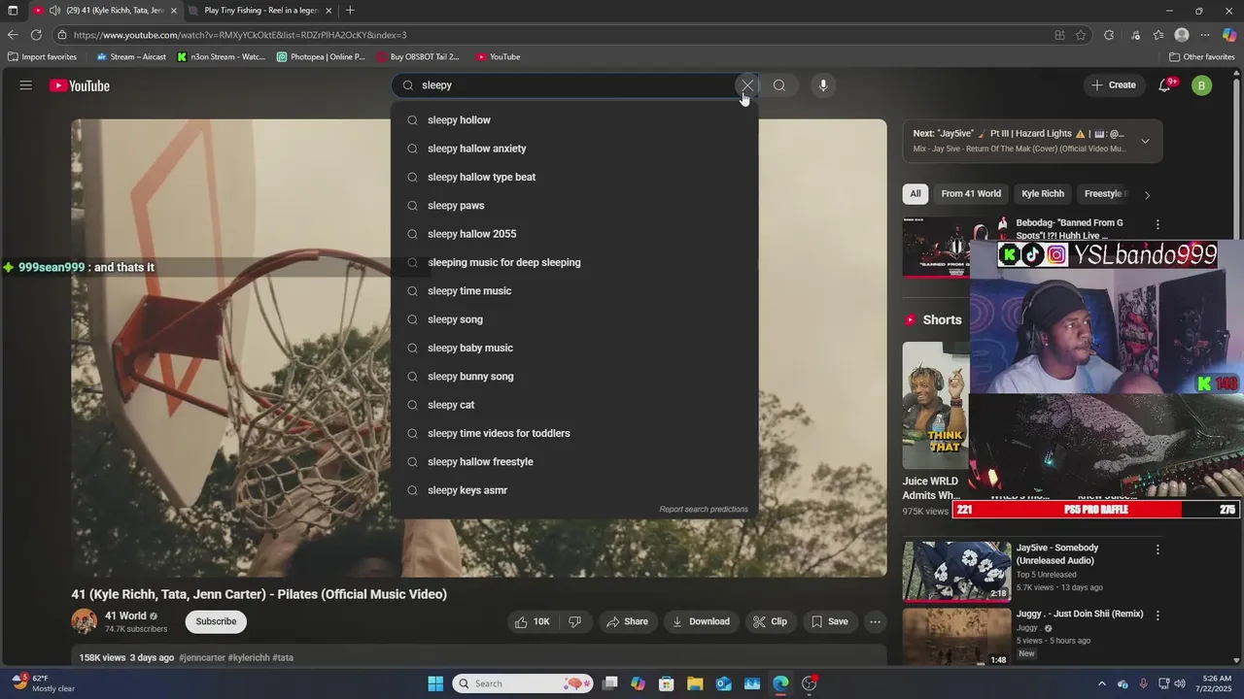Open the YouTube bookmark in favorites bar
Viewport: 1244px width, 699px height.
(497, 57)
